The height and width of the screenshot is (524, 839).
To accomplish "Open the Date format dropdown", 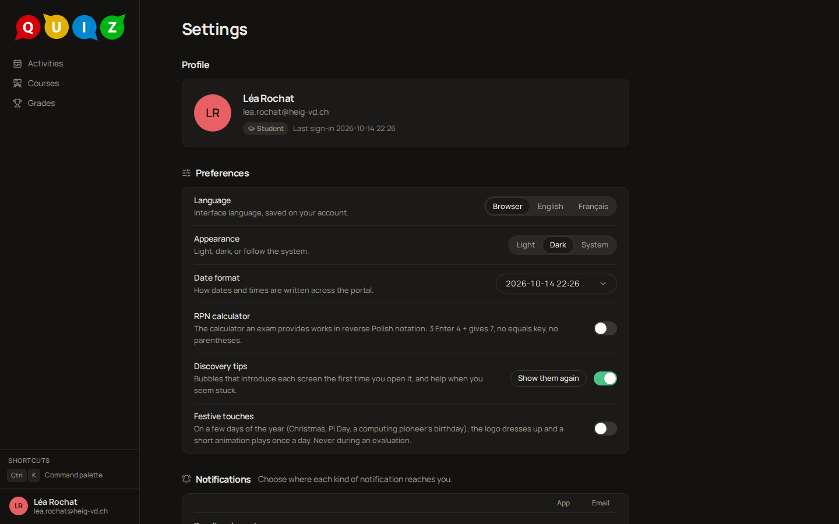I will (556, 284).
